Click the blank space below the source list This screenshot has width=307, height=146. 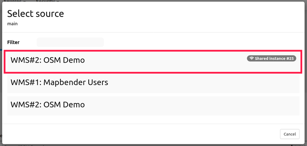pyautogui.click(x=153, y=118)
